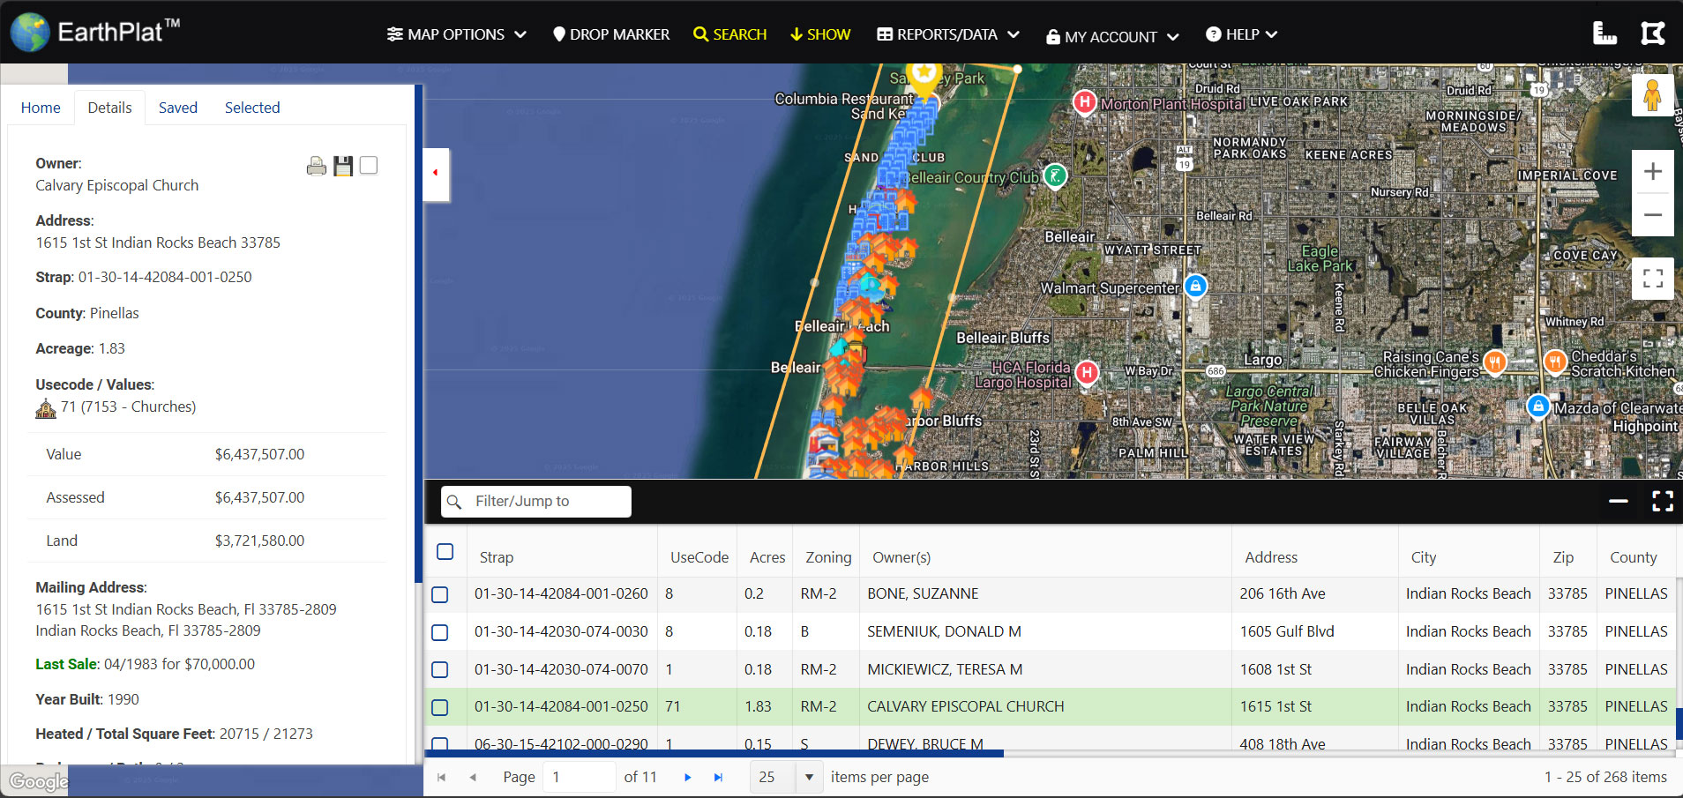1683x798 pixels.
Task: Check the CALVARY EPISCOPAL CHURCH row checkbox
Action: tap(440, 708)
